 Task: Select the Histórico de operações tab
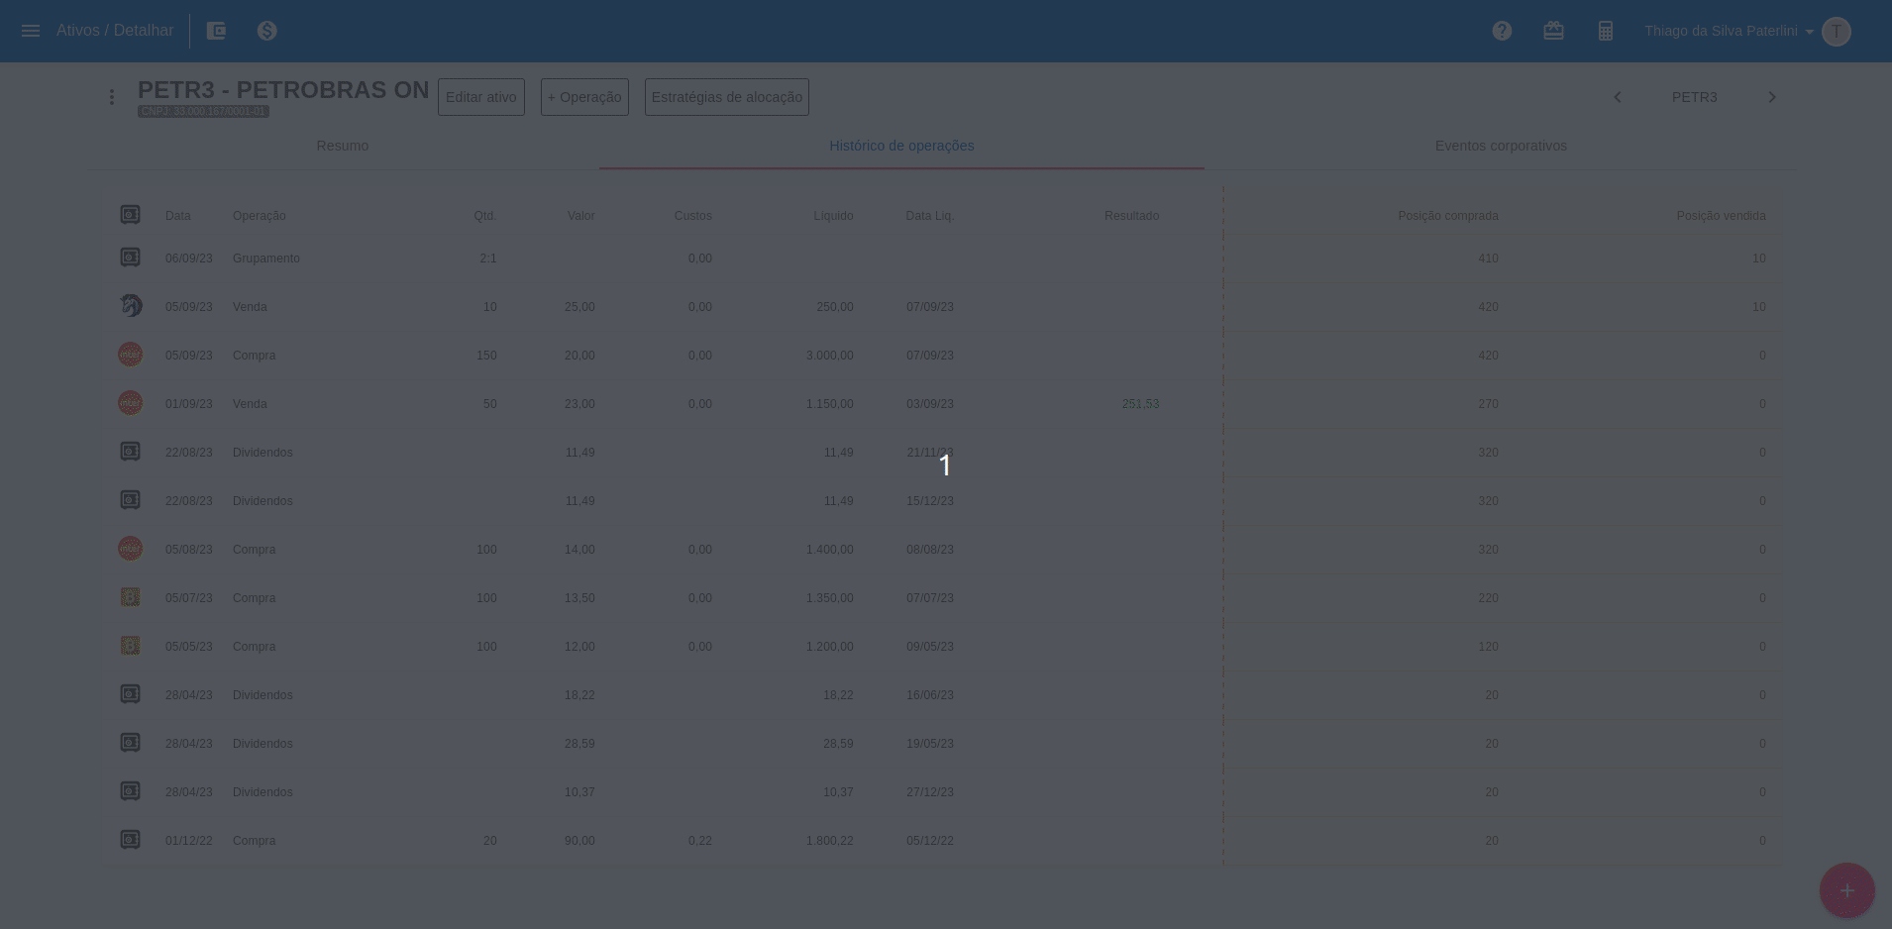901,146
